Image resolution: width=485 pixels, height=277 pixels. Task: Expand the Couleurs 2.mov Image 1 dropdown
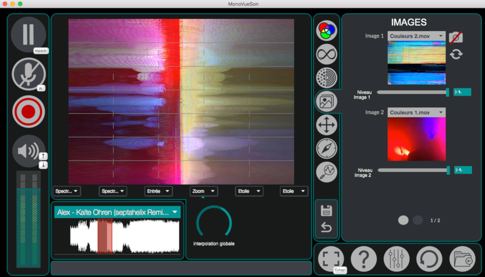tap(416, 36)
